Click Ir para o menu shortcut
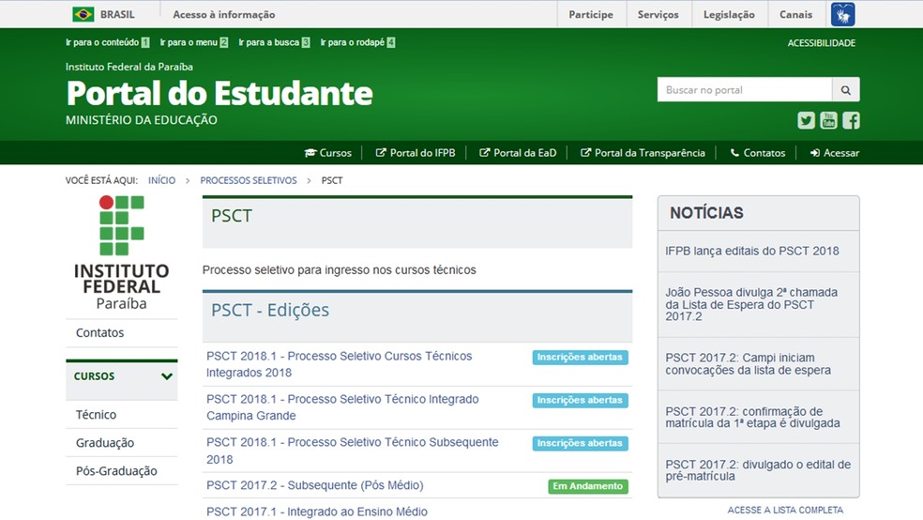The image size is (923, 520). [193, 42]
